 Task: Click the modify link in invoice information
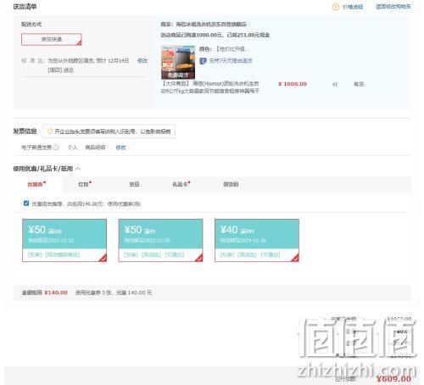pos(120,148)
